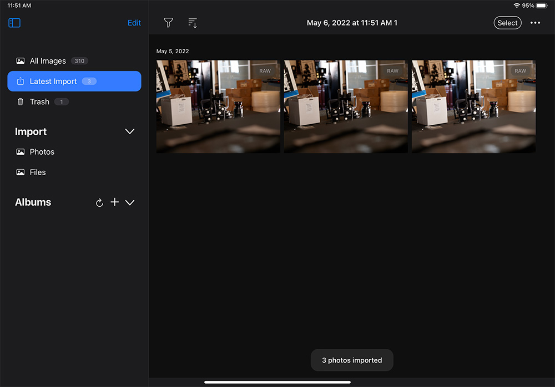Tap the '3 photos imported' notification
Screen dimensions: 555x387
coord(352,360)
